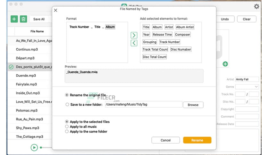Select Save to a new folder option
Viewport: 268px width, 155px height.
(x=67, y=104)
